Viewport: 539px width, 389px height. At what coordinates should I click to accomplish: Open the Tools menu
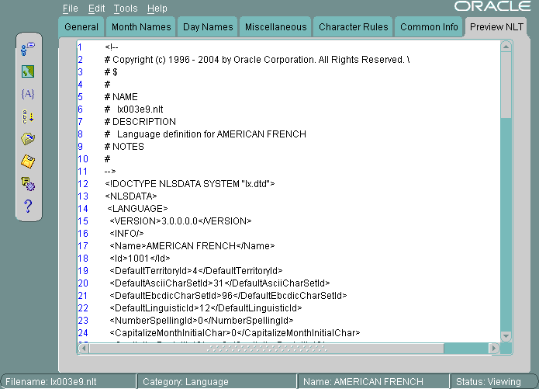[x=125, y=9]
